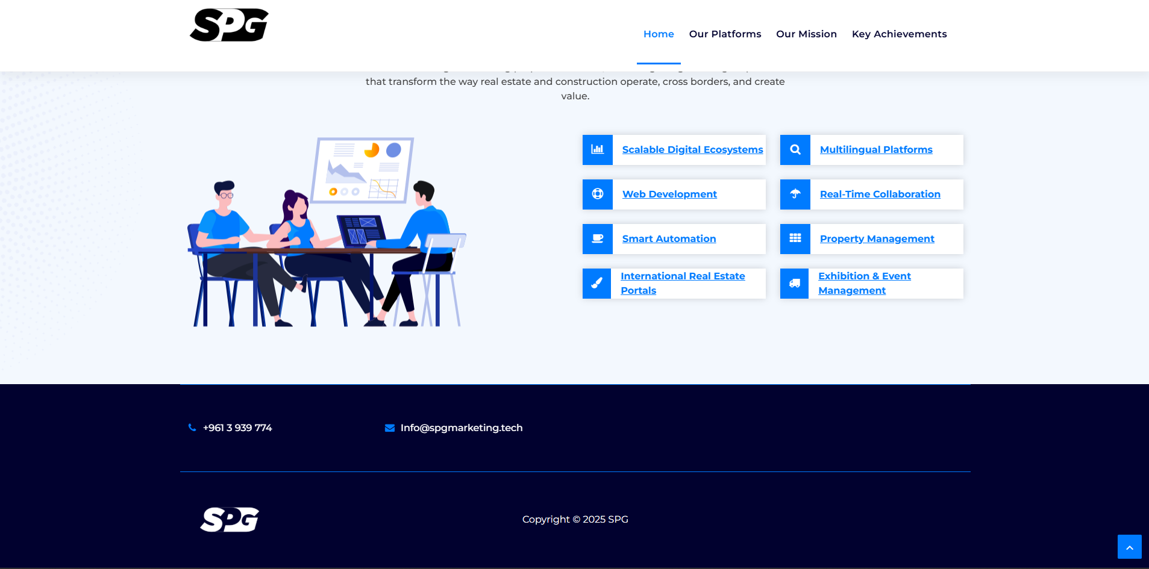Open the Property Management link
Viewport: 1149px width, 569px height.
(877, 238)
